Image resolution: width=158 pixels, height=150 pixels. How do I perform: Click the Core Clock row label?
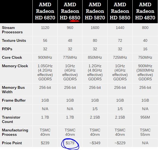tap(12, 57)
